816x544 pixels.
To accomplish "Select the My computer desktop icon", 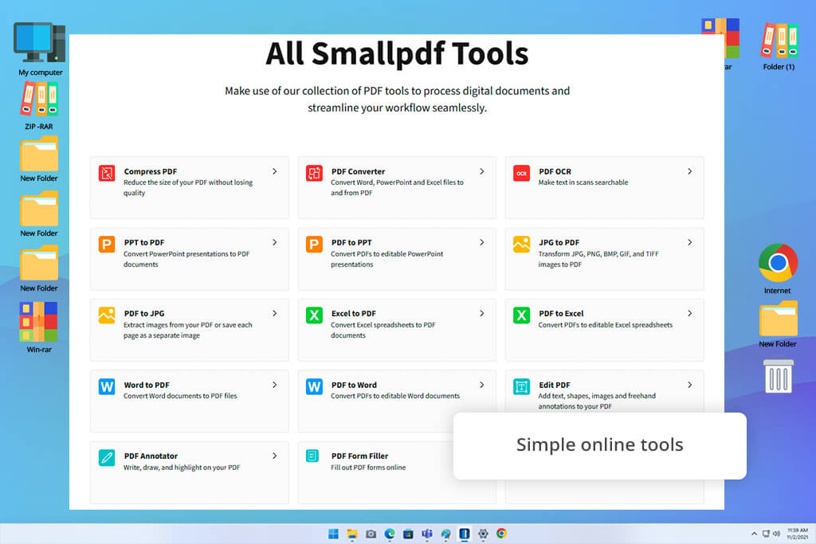I will [40, 49].
